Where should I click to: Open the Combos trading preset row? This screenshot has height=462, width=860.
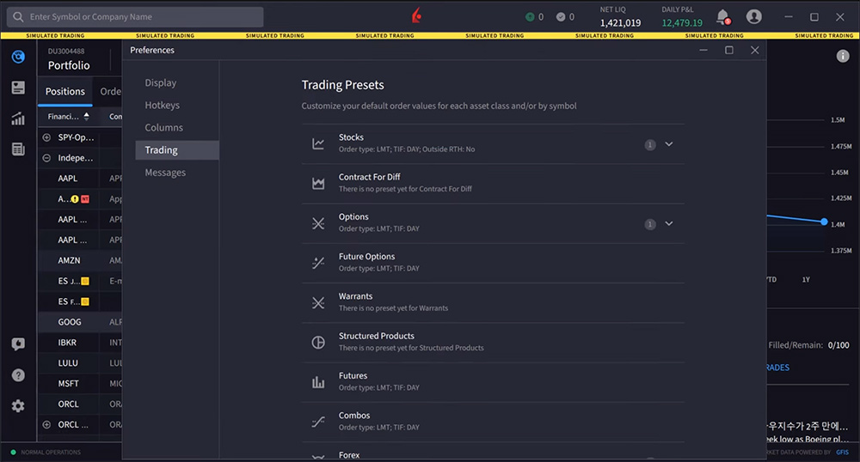(x=493, y=421)
